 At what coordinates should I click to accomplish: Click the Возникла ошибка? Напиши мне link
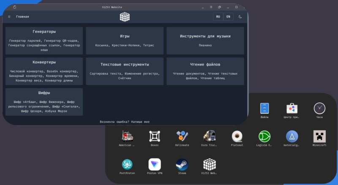[x=125, y=122]
